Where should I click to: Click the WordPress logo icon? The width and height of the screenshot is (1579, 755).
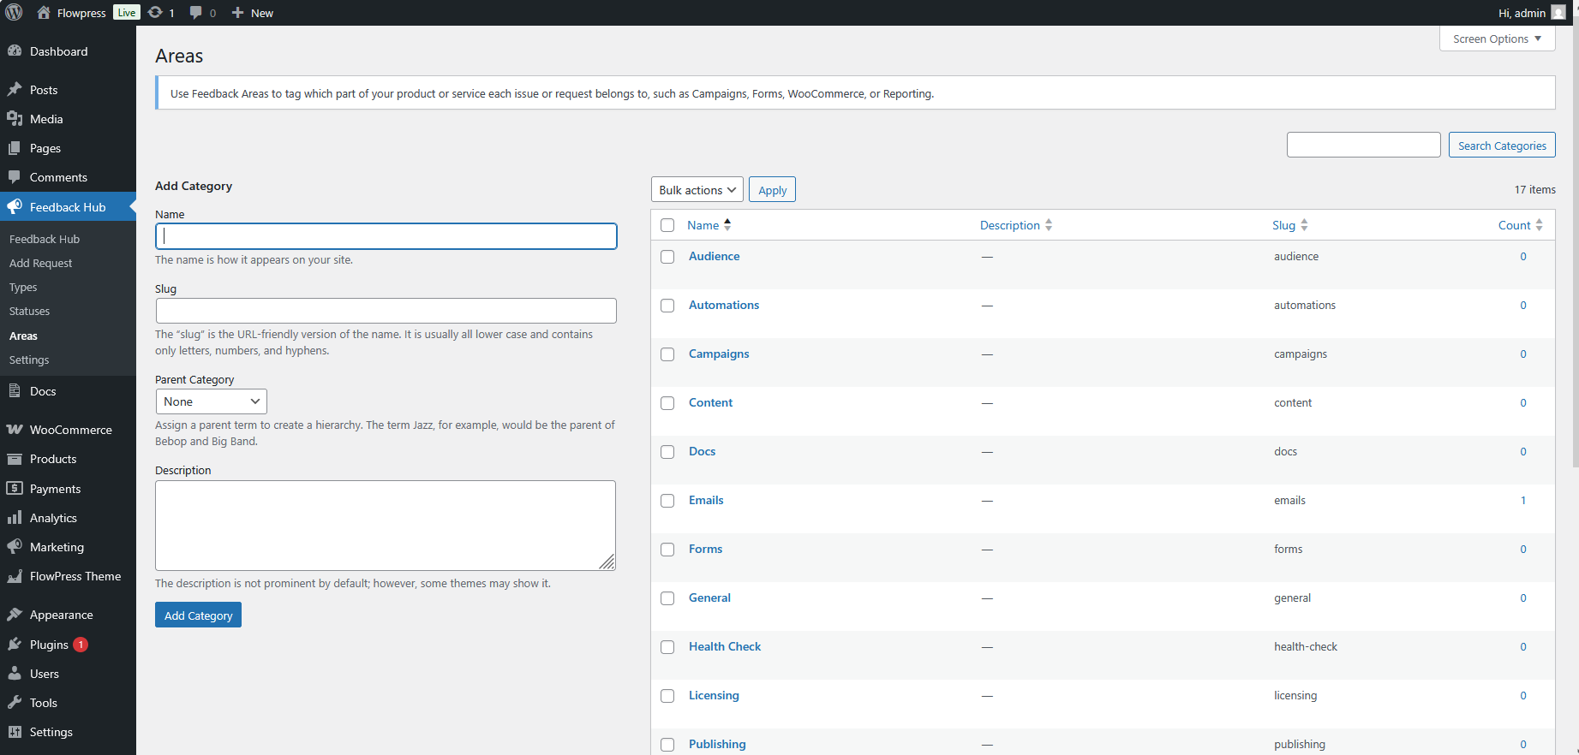14,12
